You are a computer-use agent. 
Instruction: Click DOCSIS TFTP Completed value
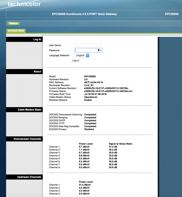[90, 123]
